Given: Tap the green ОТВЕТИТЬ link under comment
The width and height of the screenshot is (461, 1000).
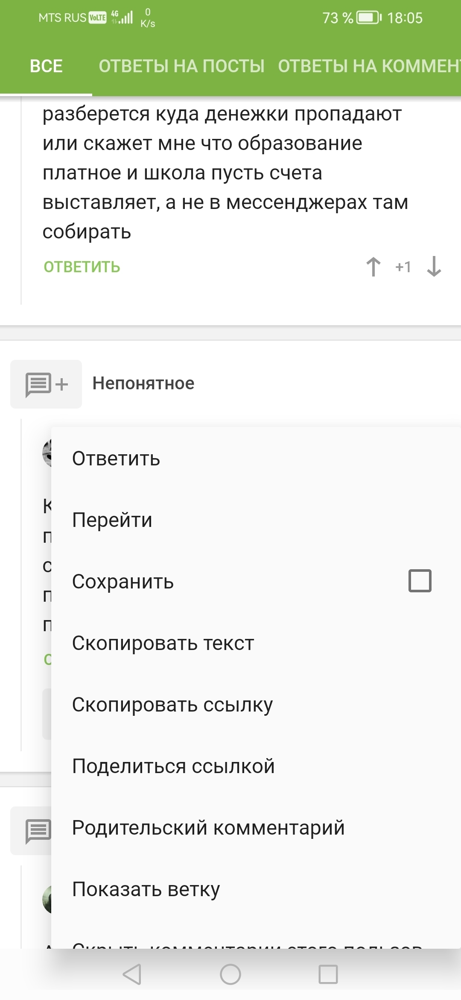Looking at the screenshot, I should coord(82,267).
